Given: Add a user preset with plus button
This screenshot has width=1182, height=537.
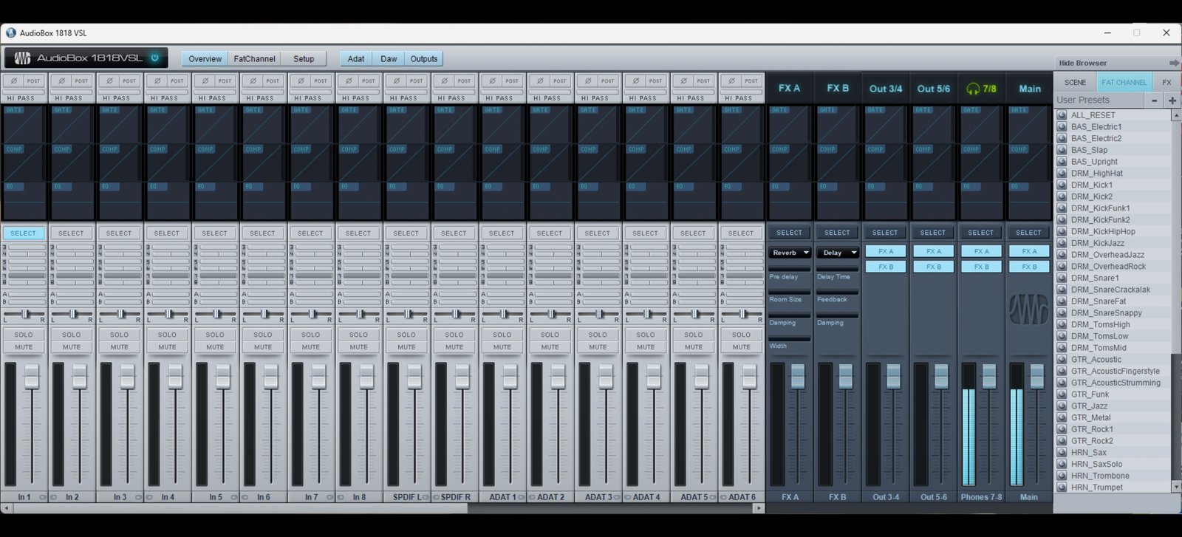Looking at the screenshot, I should coord(1172,100).
